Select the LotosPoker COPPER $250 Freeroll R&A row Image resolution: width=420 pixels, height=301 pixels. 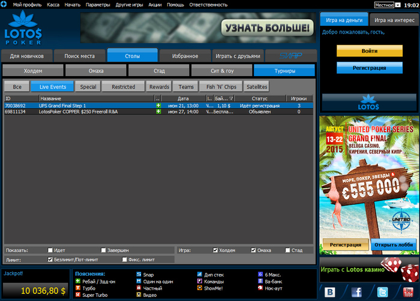(158, 112)
